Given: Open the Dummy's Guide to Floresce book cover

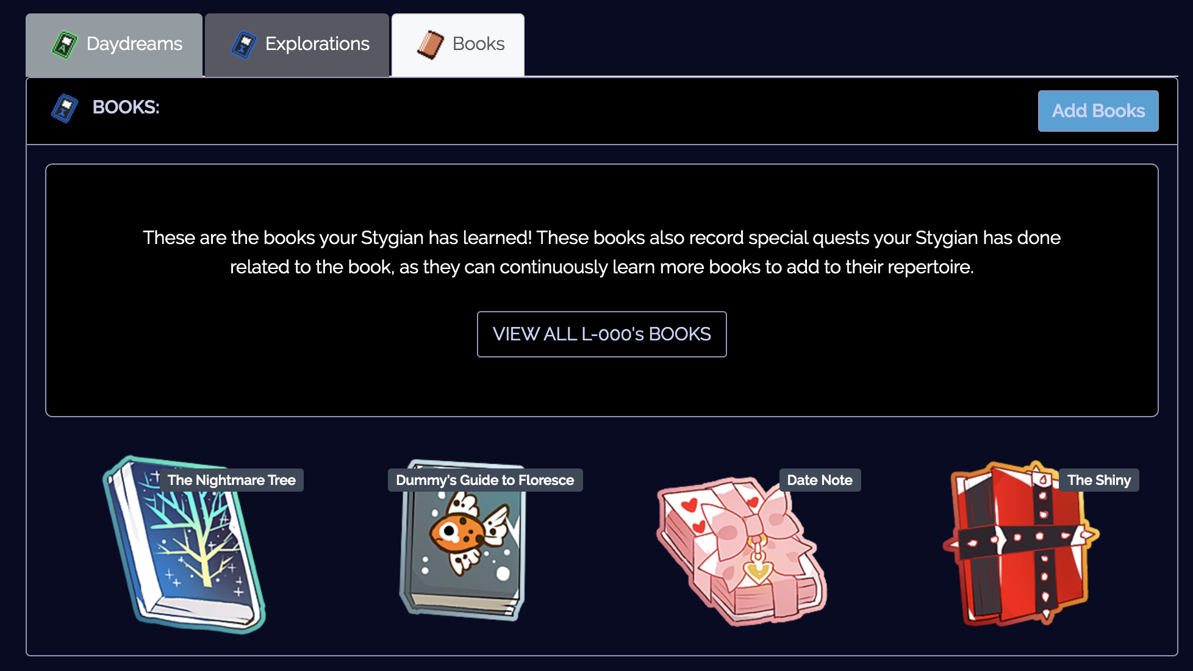Looking at the screenshot, I should [x=464, y=540].
